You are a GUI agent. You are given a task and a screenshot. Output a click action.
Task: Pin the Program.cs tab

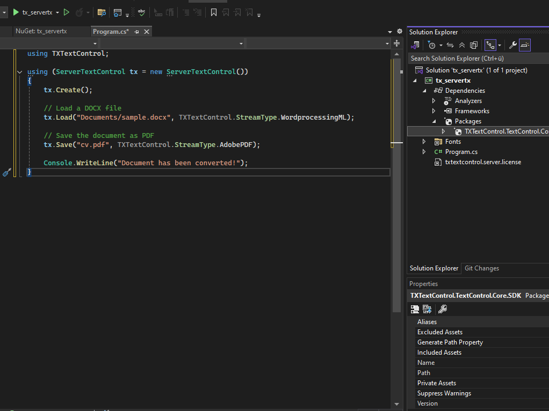click(x=136, y=32)
